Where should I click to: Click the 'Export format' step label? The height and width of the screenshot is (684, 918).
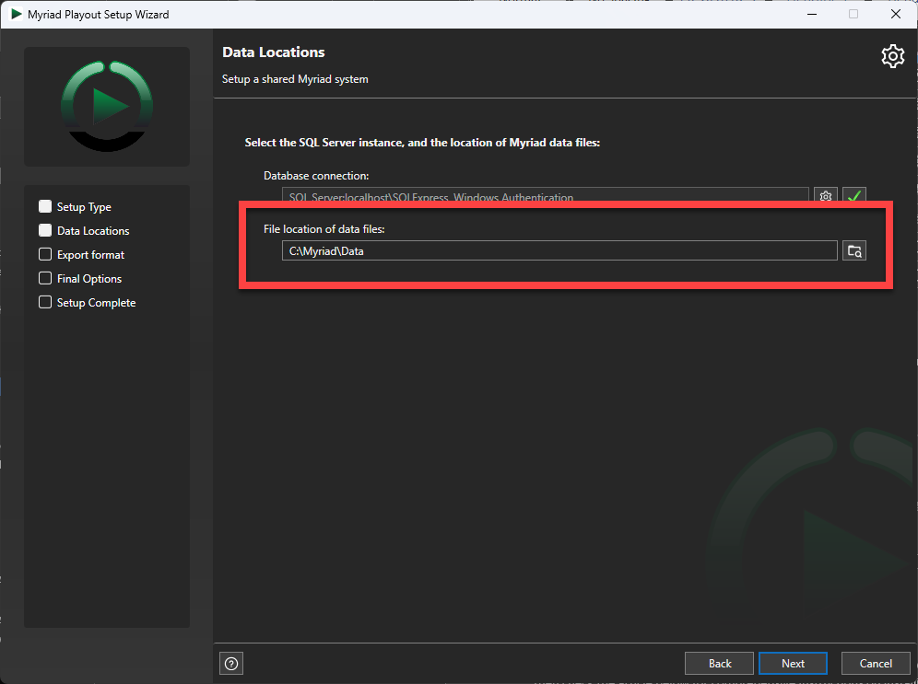90,255
